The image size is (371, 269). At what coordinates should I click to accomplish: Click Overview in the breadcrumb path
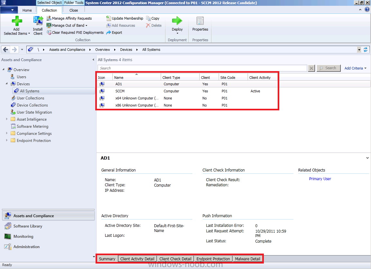click(102, 50)
